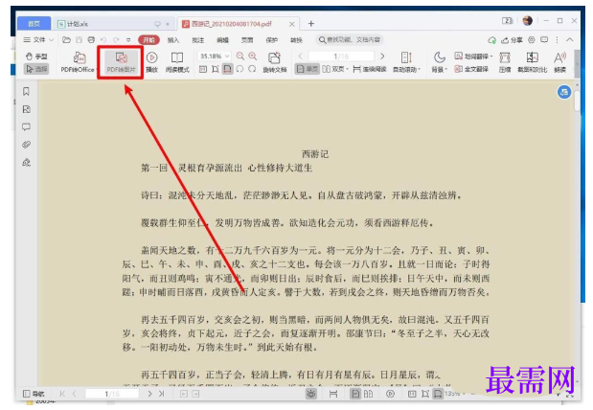
Task: Collapse the ribbon with the chevron-up
Action: point(570,39)
